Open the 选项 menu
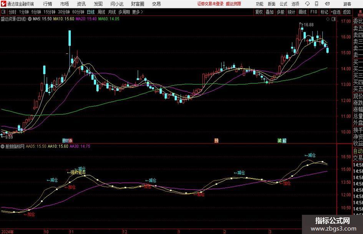Viewport: 363px width, 234px height. click(x=295, y=4)
